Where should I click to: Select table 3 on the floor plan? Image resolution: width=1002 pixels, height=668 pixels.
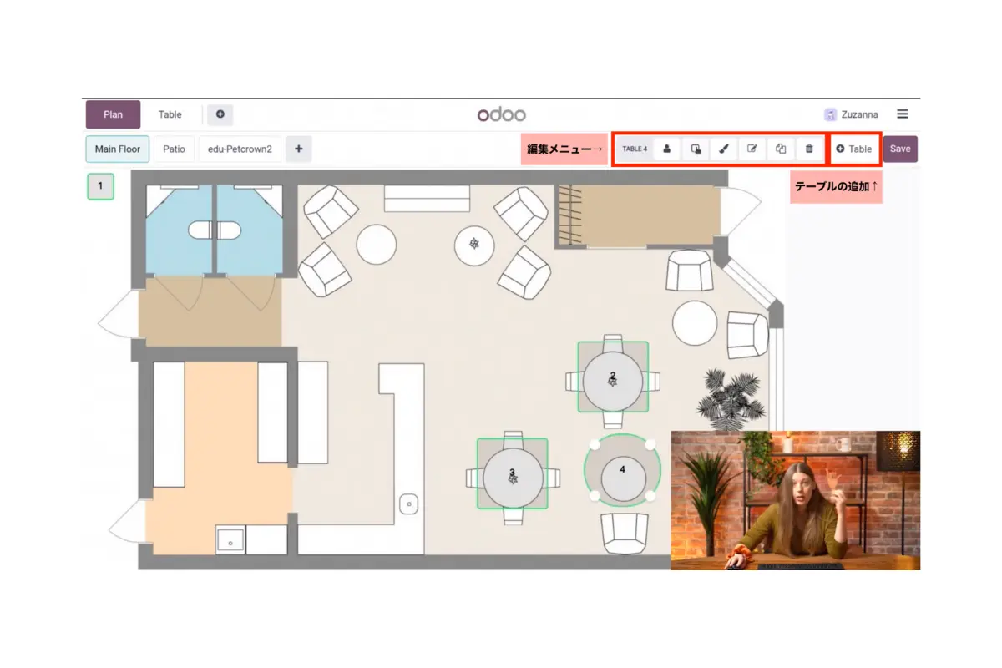point(512,475)
